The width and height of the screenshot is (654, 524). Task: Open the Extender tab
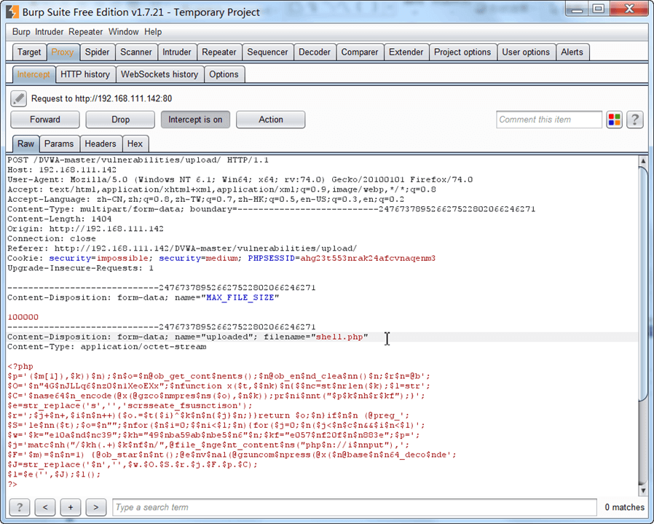406,52
